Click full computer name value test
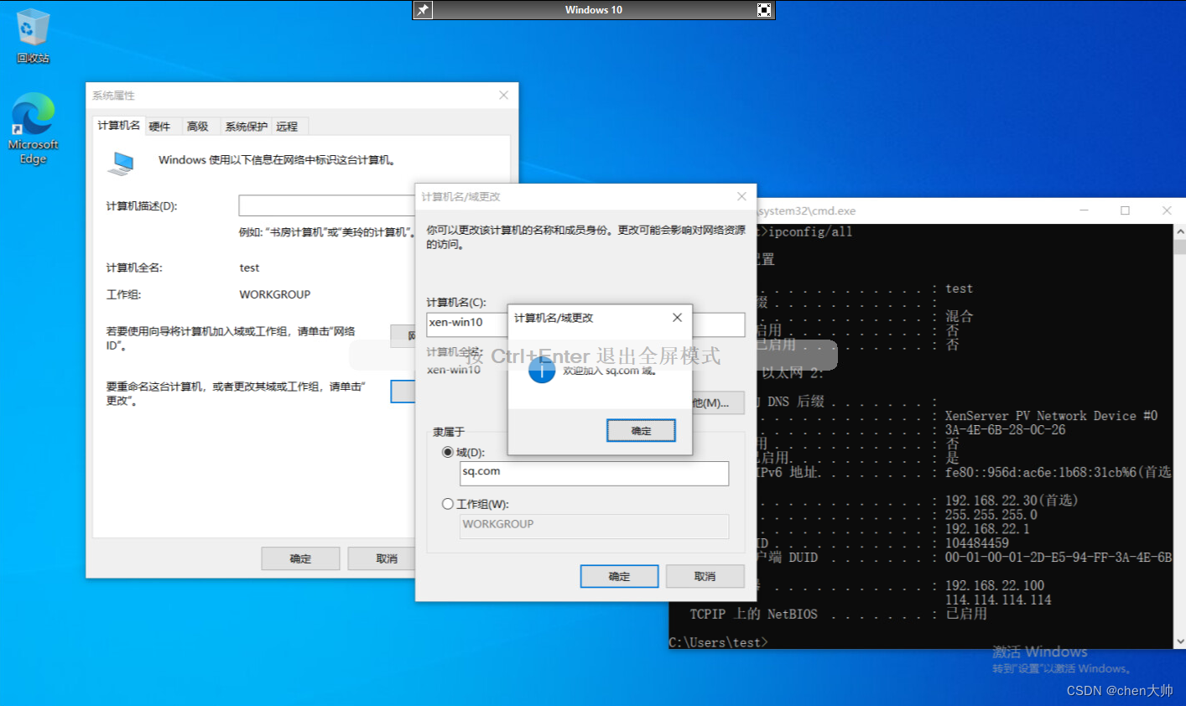Screen dimensions: 1186x706 click(250, 267)
